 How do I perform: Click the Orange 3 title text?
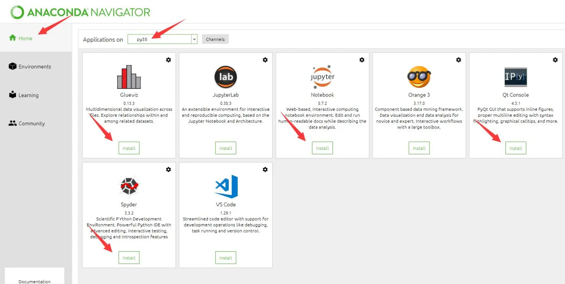419,95
